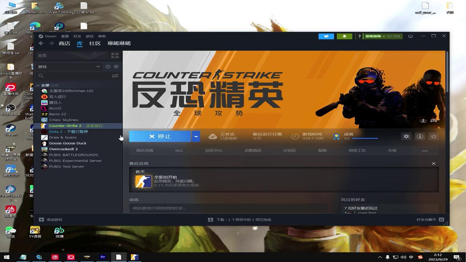Viewport: 466px width, 262px height.
Task: Switch to the DLC tab
Action: 179,150
